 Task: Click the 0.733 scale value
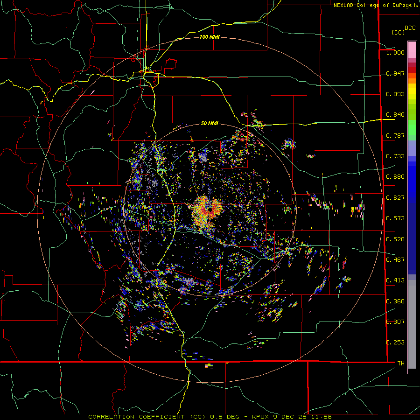395,156
